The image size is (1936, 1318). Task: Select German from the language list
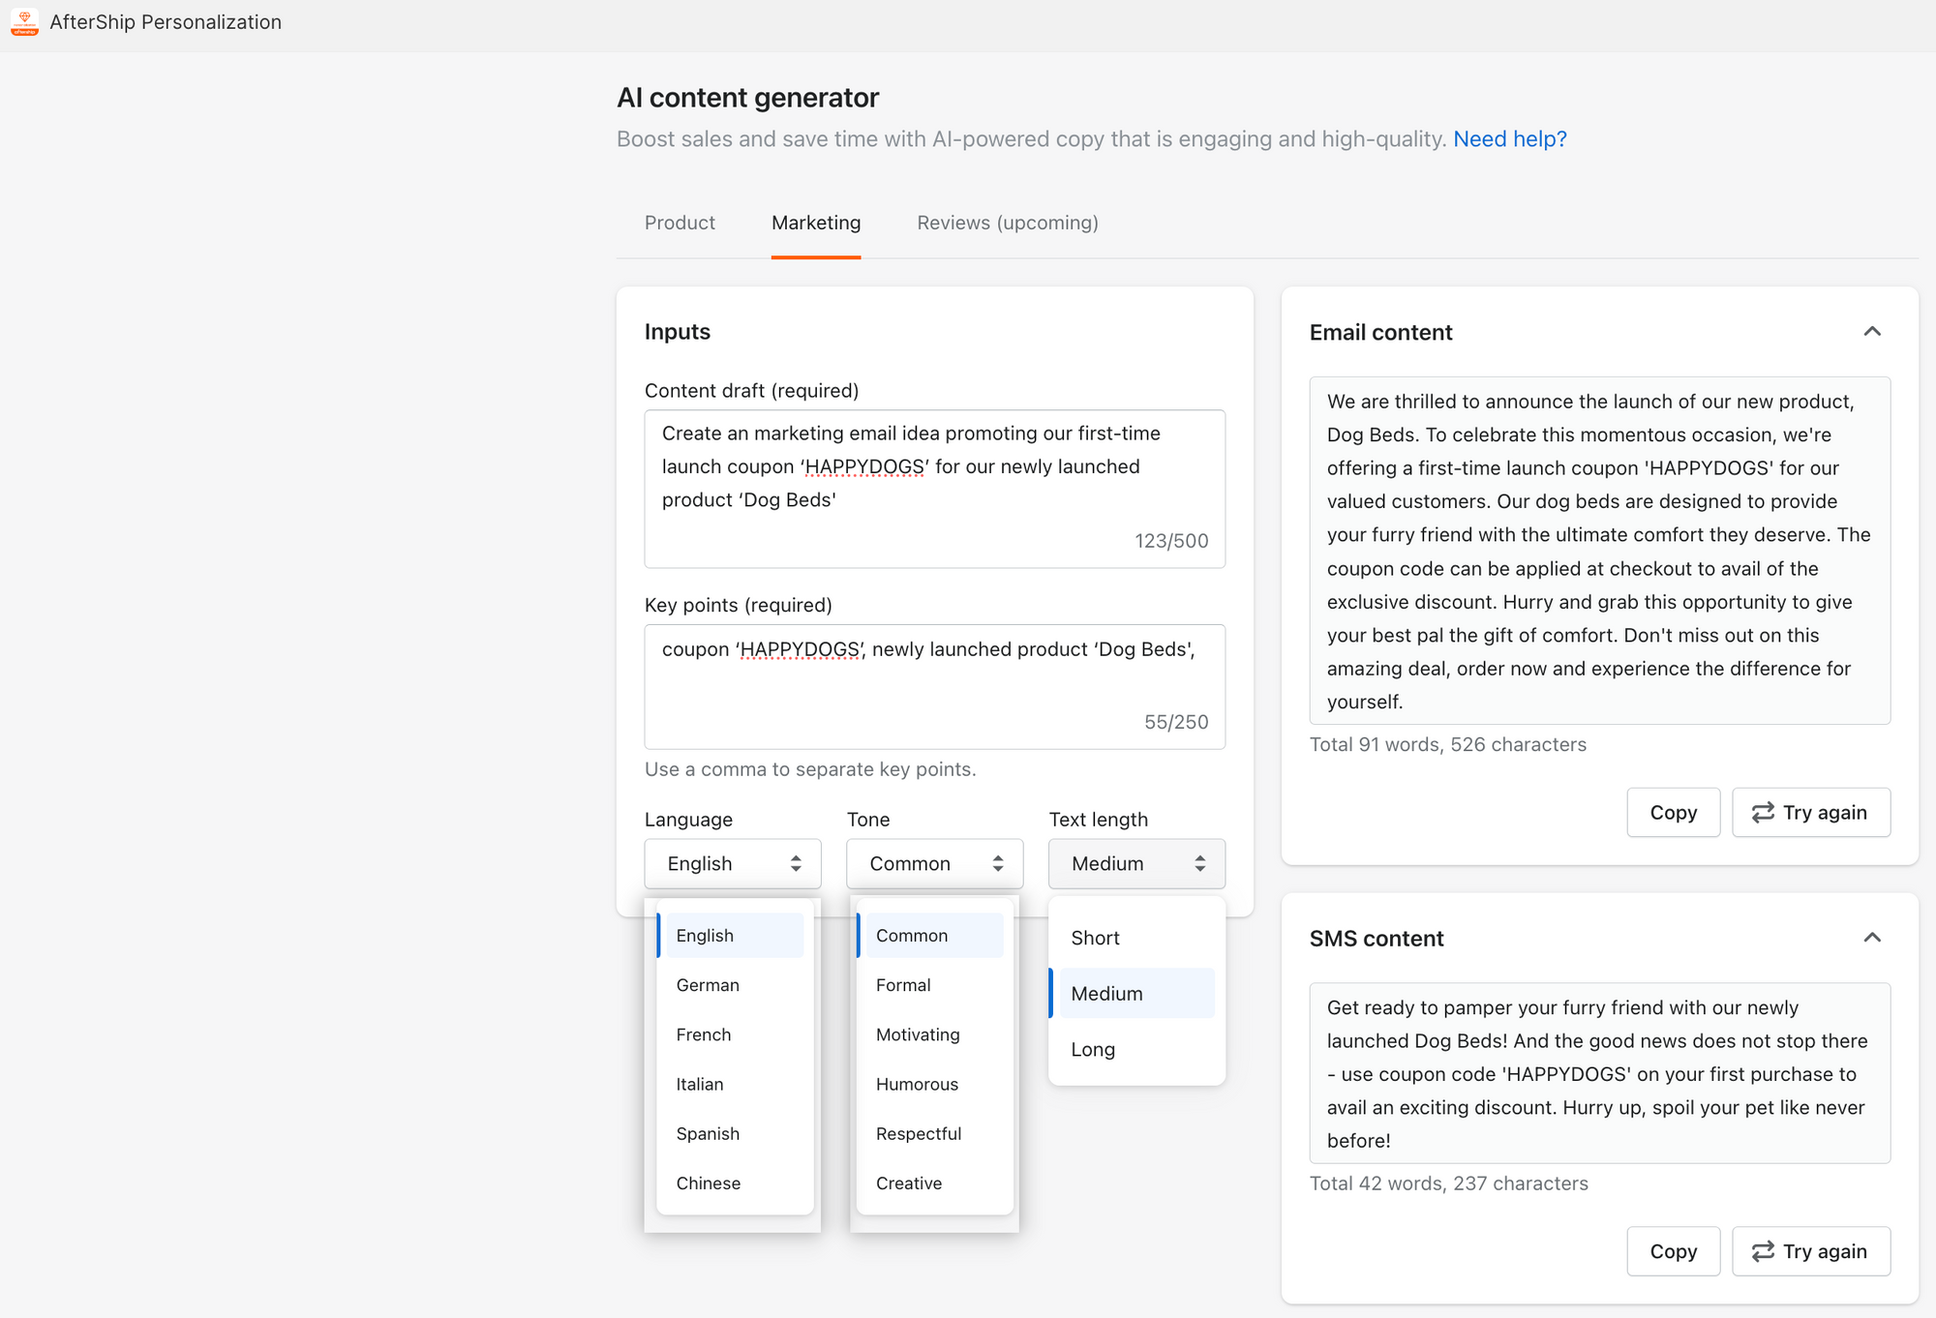(x=708, y=985)
